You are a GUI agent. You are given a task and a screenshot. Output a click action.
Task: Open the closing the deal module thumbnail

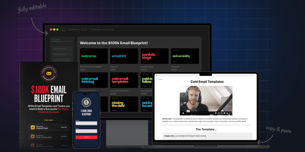click(x=124, y=104)
